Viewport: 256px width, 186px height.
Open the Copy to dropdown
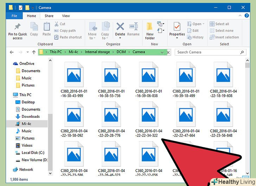[105, 31]
